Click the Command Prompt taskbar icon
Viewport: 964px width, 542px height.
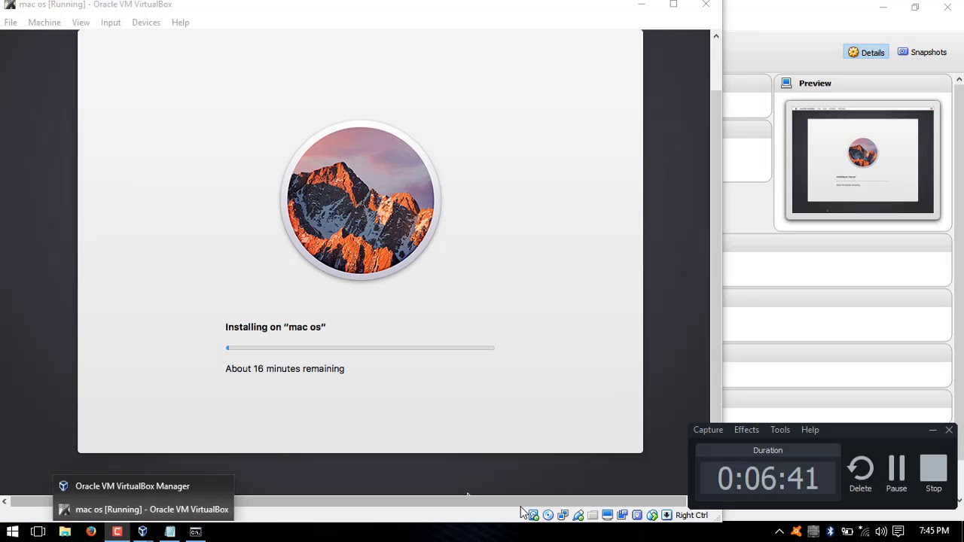coord(196,531)
